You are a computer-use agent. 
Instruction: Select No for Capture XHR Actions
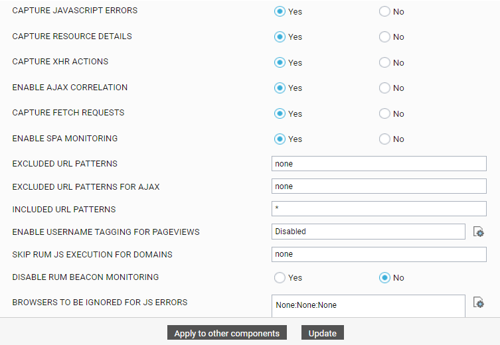click(x=384, y=62)
